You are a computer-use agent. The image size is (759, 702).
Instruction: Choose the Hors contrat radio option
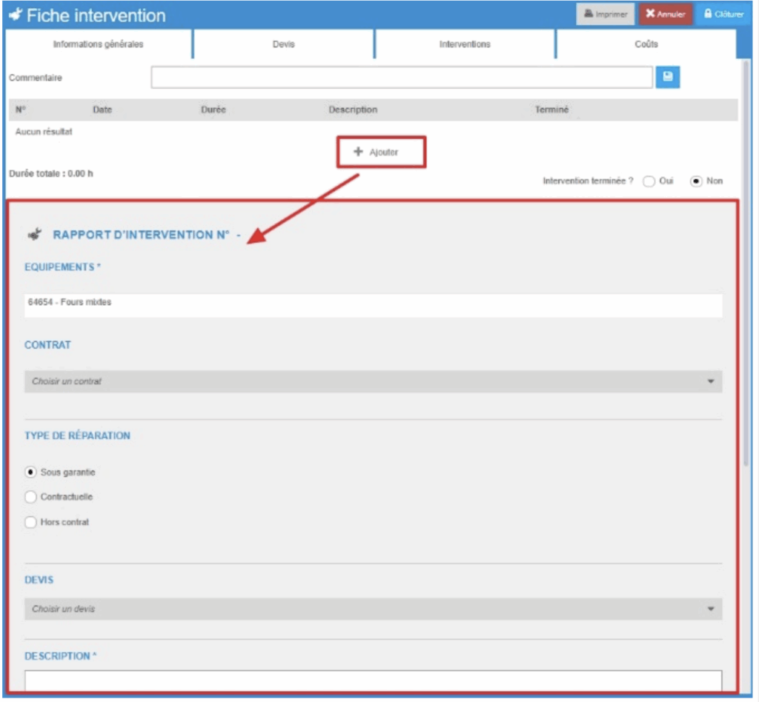click(30, 522)
